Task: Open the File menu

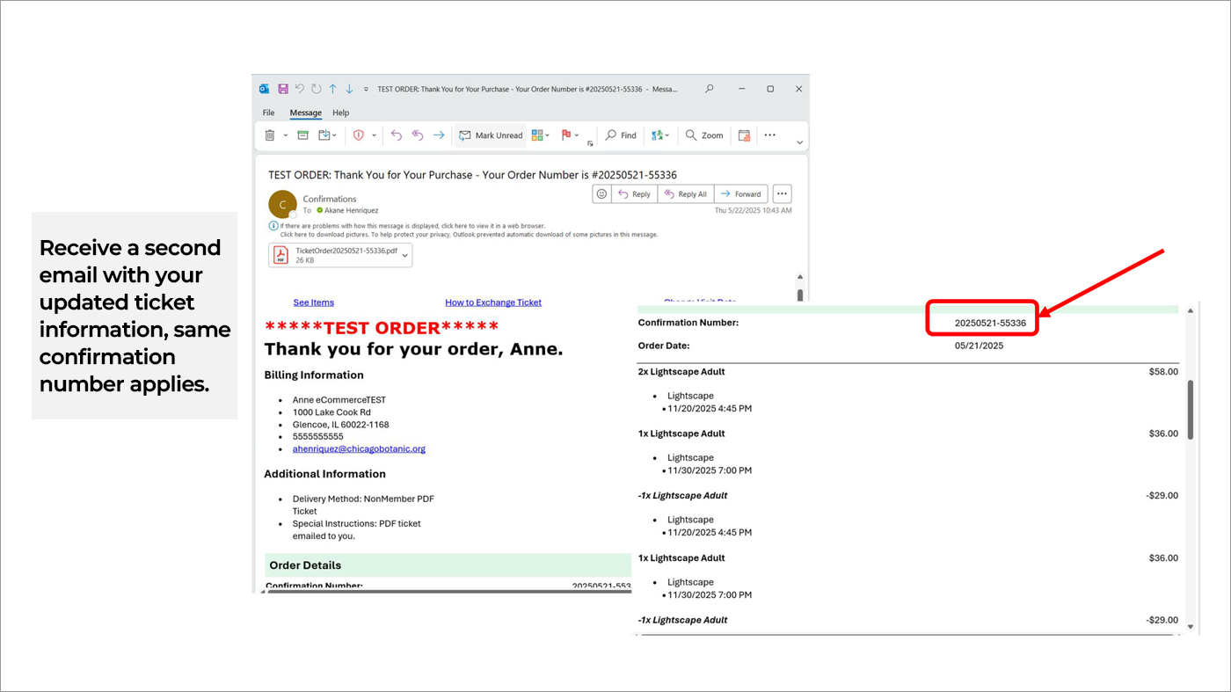Action: pyautogui.click(x=269, y=113)
